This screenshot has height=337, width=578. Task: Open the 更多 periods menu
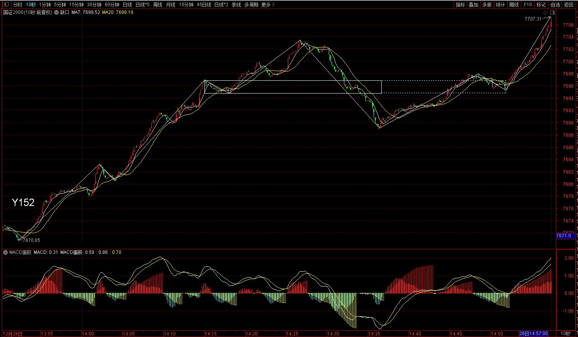pos(268,5)
